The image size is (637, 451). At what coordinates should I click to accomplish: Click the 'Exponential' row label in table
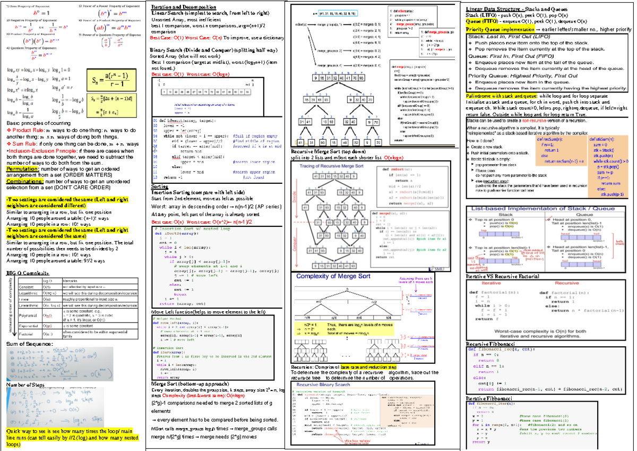point(29,325)
